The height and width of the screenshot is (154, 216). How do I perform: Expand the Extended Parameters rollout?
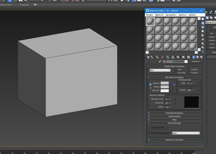[x=174, y=113]
